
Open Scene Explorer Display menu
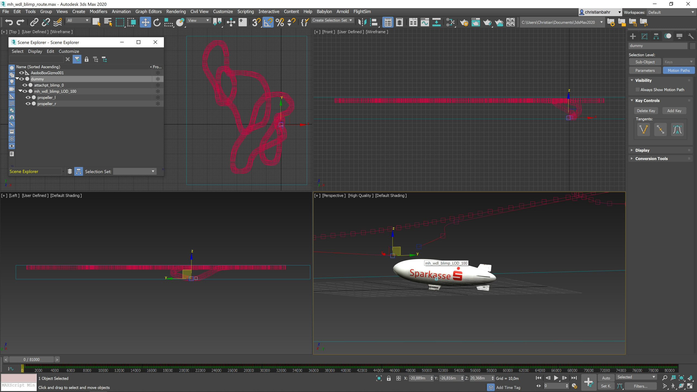tap(35, 51)
